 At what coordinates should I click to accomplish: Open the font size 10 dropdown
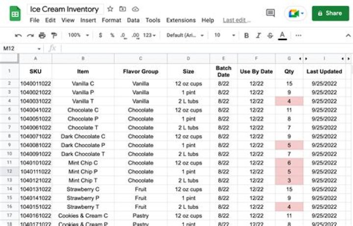224,36
